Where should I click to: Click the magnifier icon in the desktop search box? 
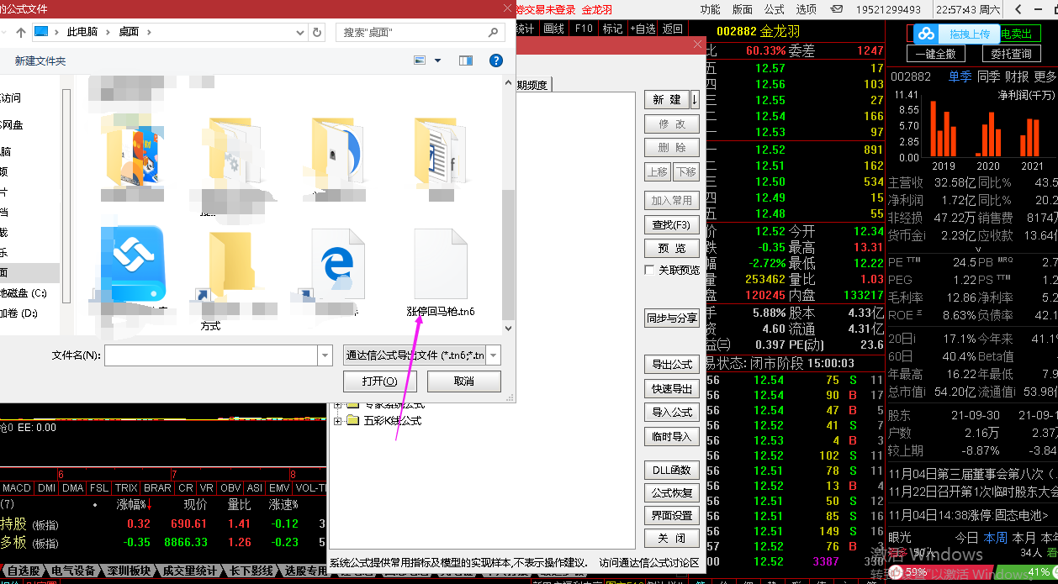[x=494, y=32]
